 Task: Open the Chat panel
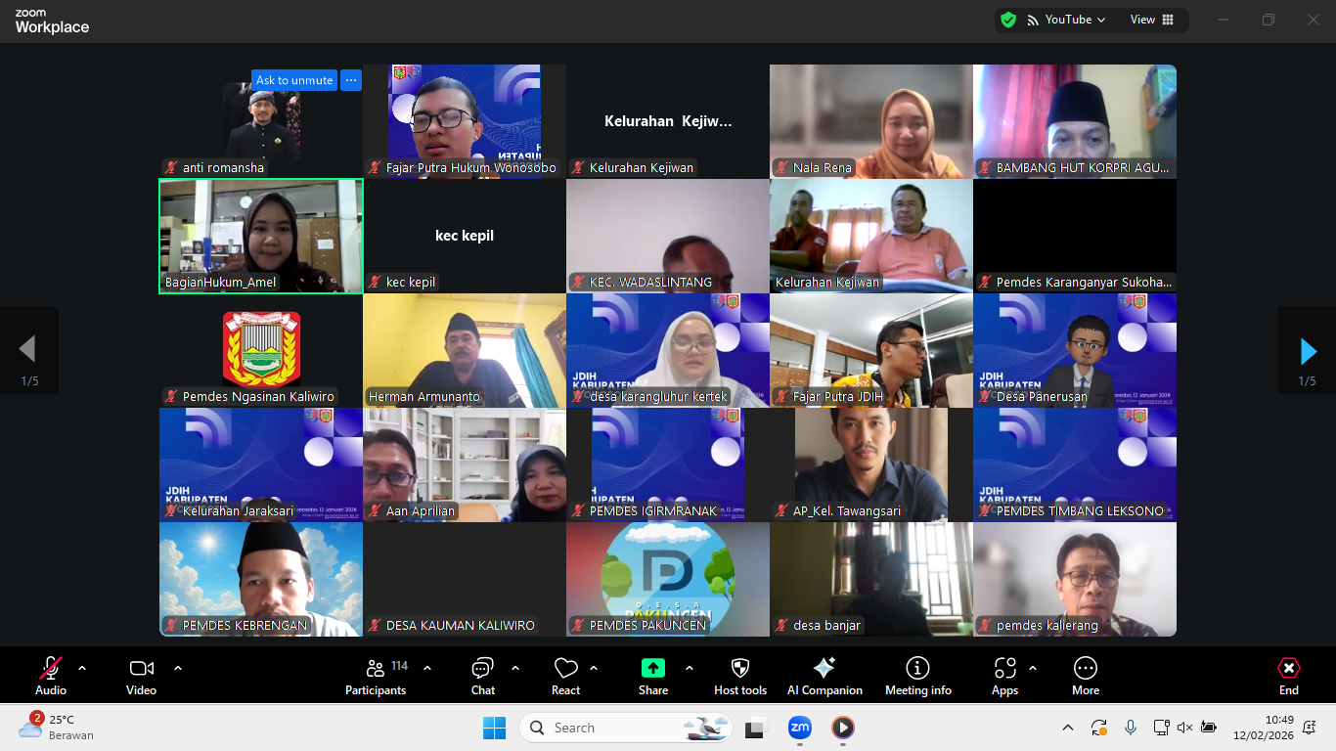tap(482, 676)
